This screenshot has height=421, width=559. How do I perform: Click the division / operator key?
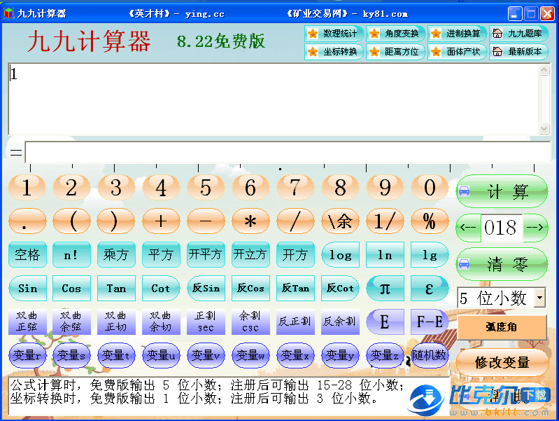(295, 221)
